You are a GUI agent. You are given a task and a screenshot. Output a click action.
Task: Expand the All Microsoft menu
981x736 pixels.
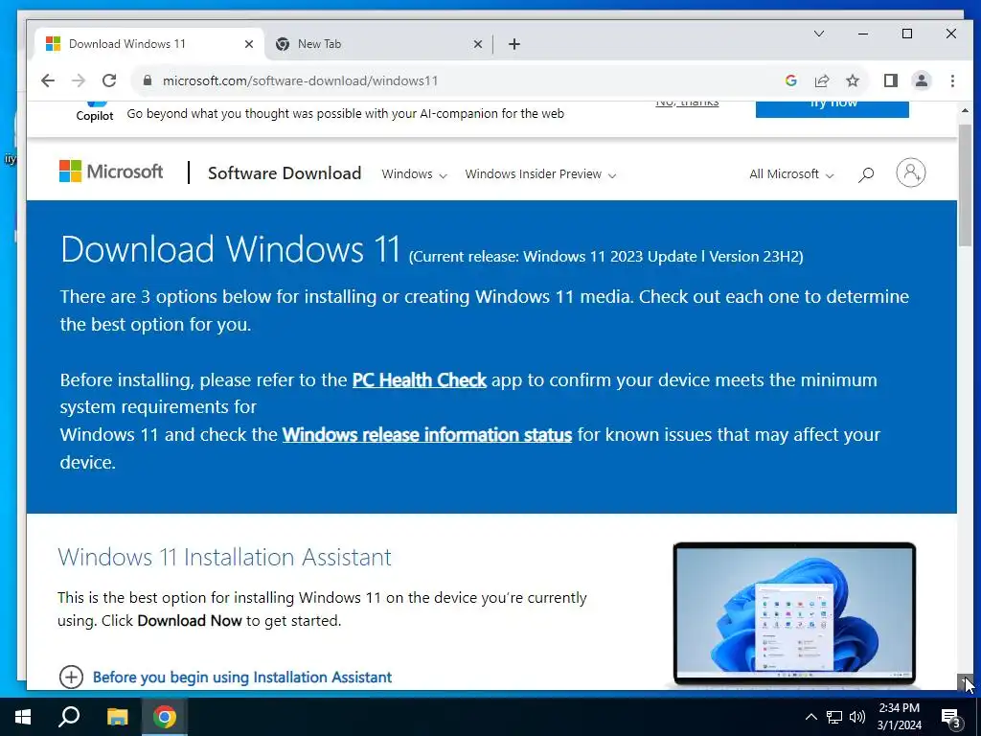point(791,174)
